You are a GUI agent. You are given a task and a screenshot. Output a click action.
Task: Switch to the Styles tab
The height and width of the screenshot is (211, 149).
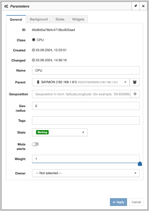60,19
